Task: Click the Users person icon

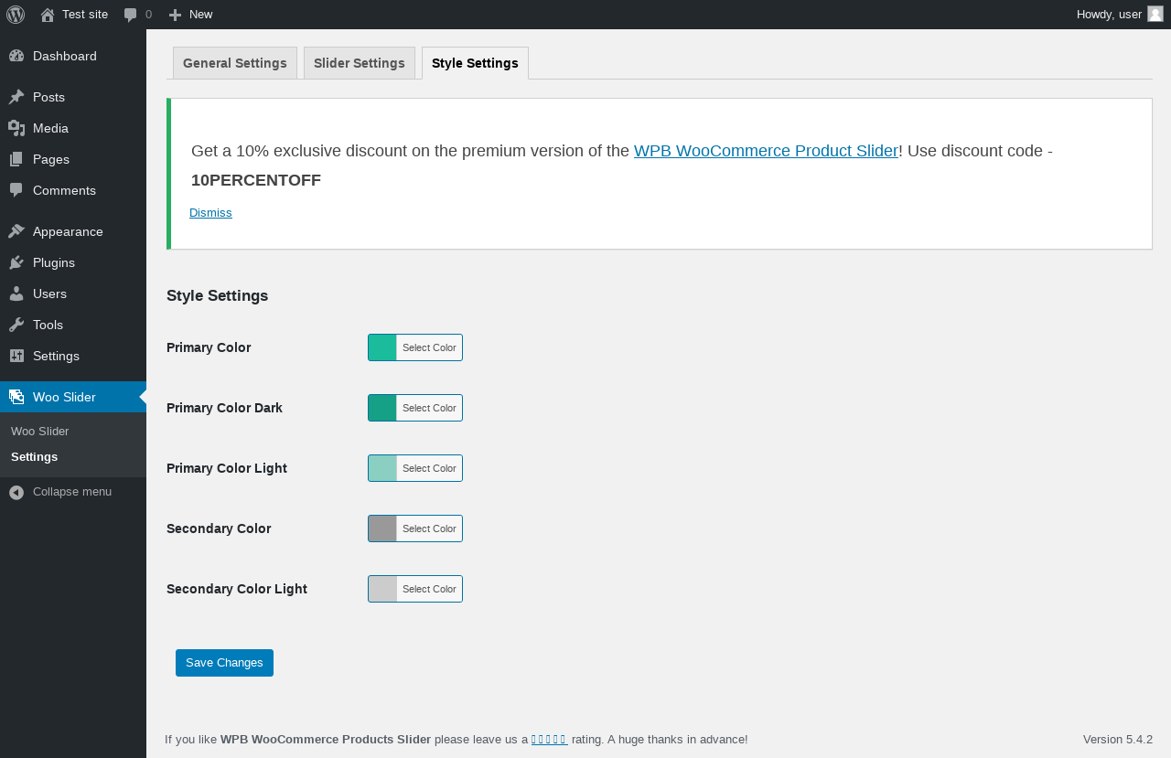Action: [16, 294]
